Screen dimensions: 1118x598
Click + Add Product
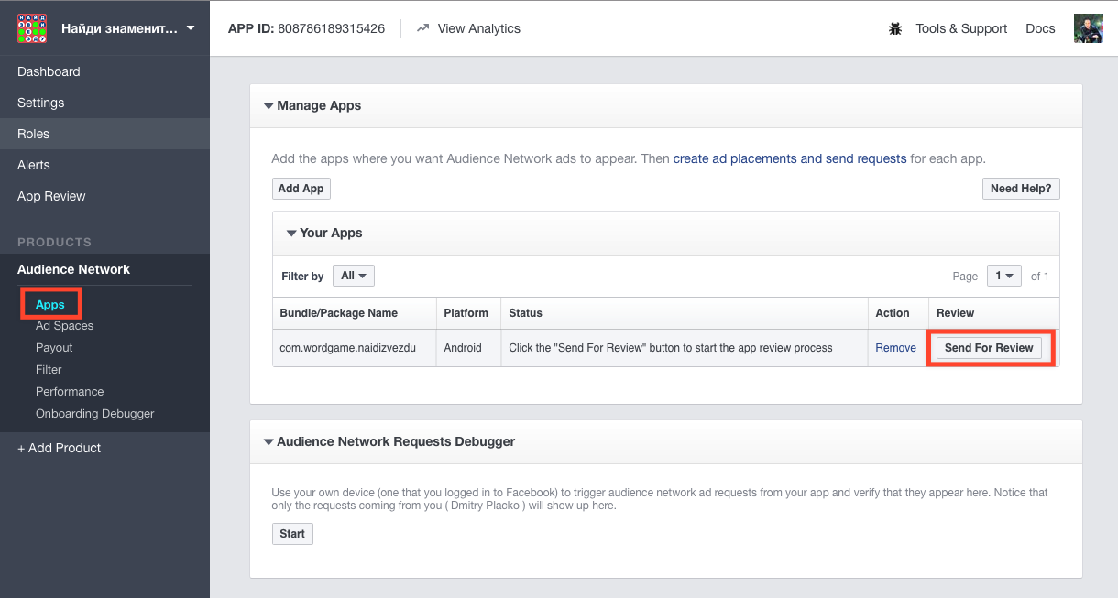(59, 448)
